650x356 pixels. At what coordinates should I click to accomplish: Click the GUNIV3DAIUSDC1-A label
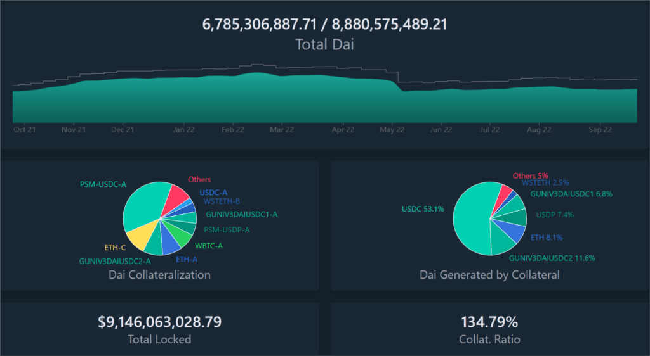click(x=242, y=215)
